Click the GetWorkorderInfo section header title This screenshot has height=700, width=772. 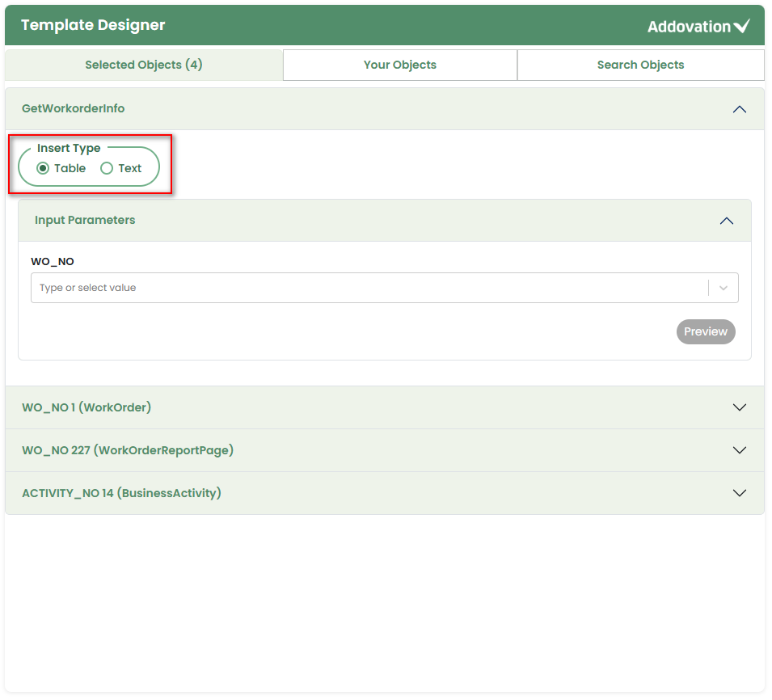point(74,109)
